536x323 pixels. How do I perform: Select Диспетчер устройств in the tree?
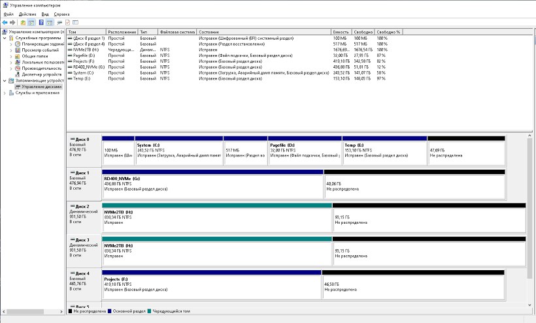(x=42, y=74)
